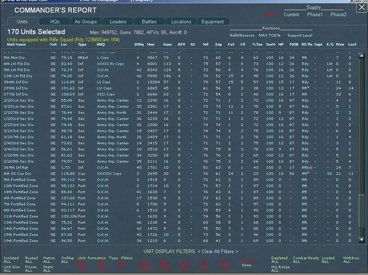Toggle the Nation filter ALL value
Image resolution: width=368 pixels, height=275 pixels.
[x=47, y=262]
